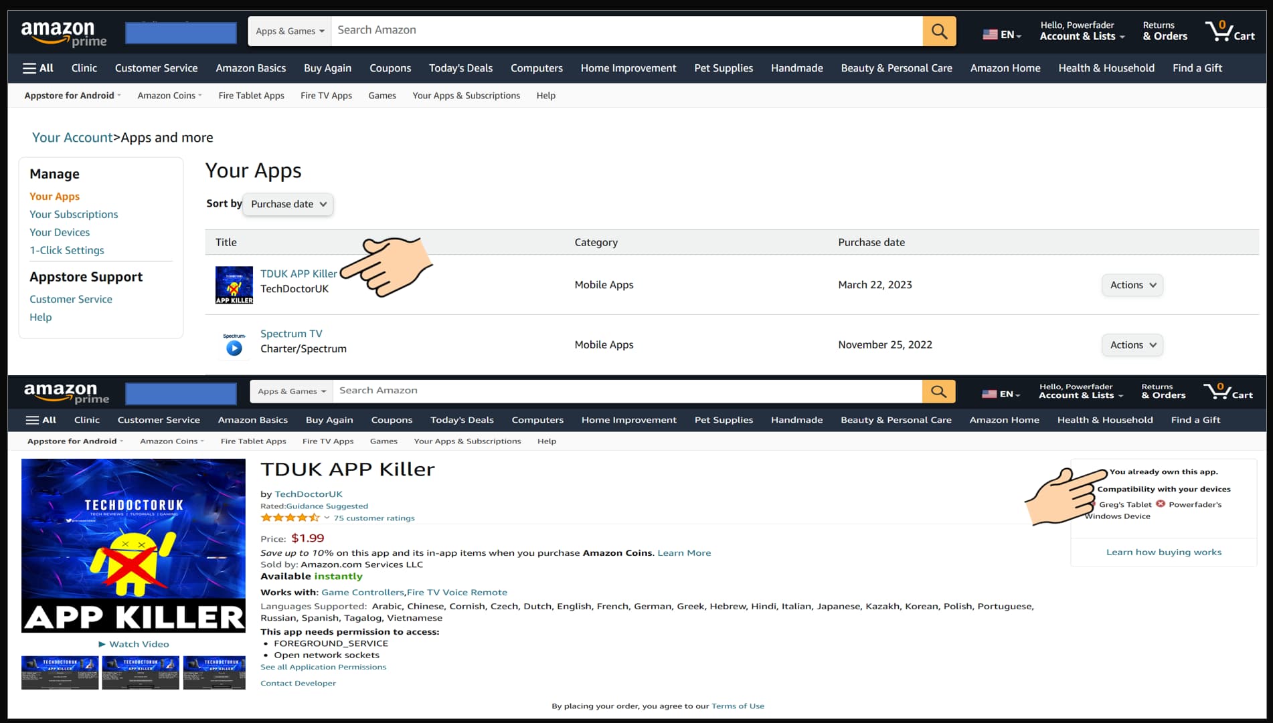Open Your Devices in Manage sidebar

(60, 233)
